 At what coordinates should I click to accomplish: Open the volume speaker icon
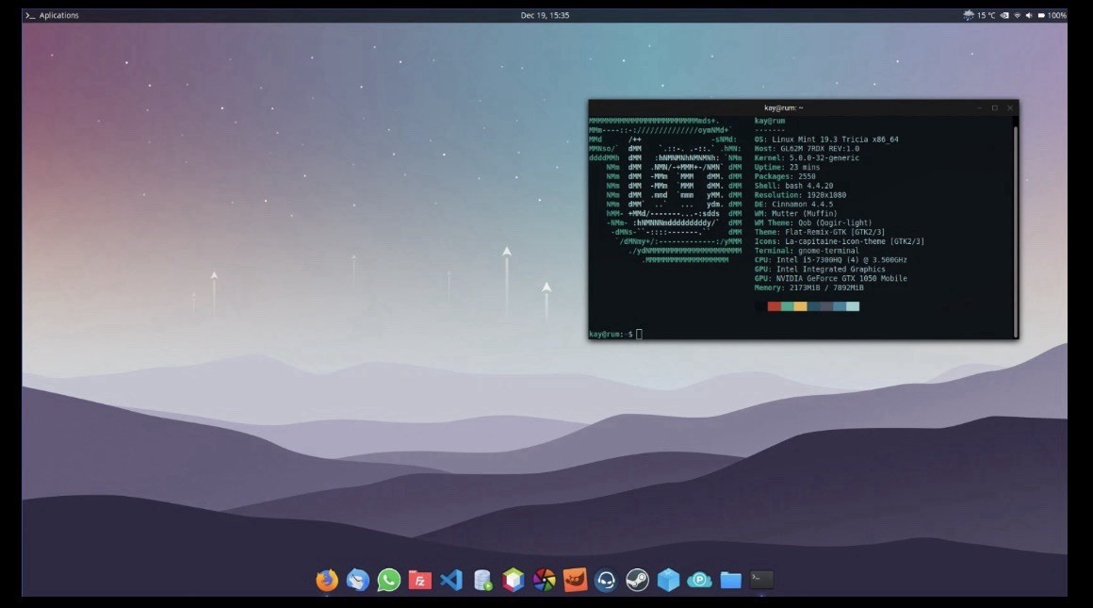point(1029,15)
